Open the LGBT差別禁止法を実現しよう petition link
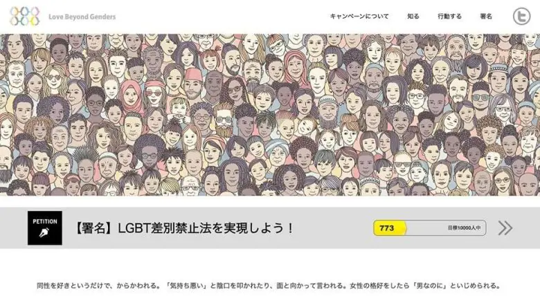540x298 pixels. tap(183, 227)
